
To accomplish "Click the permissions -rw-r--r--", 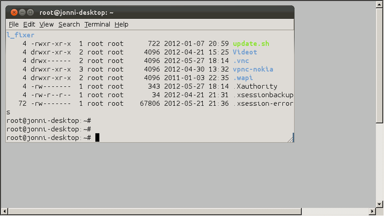I will 51,95.
